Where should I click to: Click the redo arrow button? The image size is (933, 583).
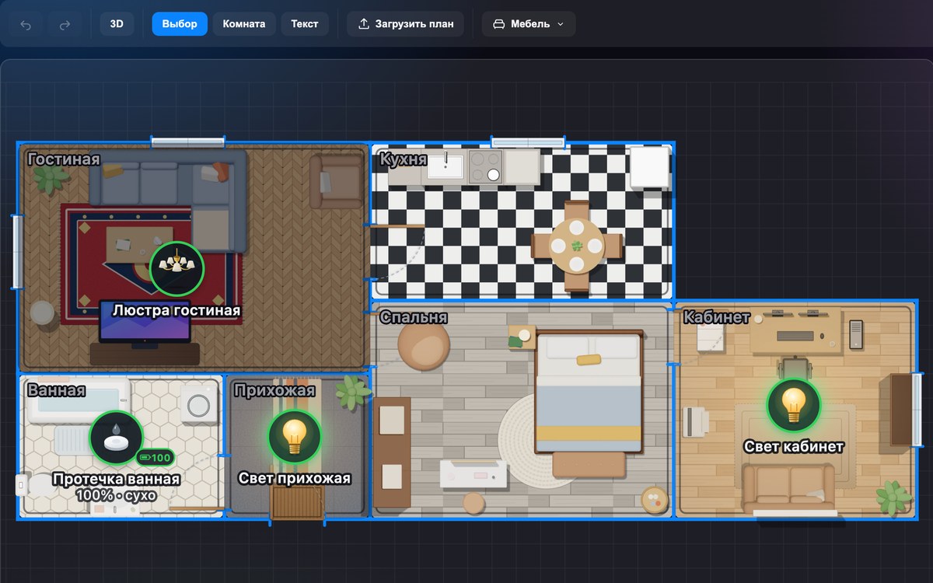tap(65, 24)
